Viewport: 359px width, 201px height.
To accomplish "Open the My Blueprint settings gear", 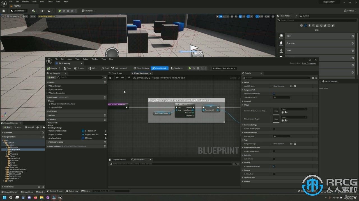I will 105,77.
